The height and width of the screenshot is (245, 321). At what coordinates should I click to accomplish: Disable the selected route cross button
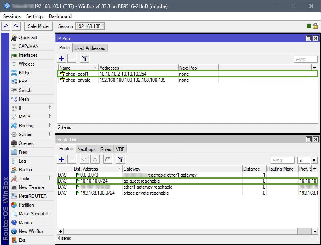(x=95, y=159)
